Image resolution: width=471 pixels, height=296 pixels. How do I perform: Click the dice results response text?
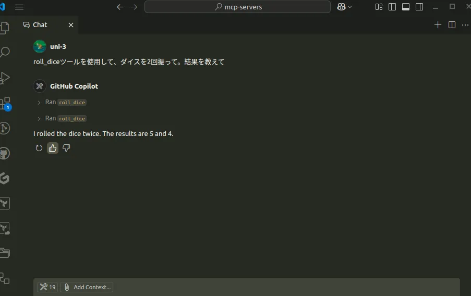tap(103, 133)
